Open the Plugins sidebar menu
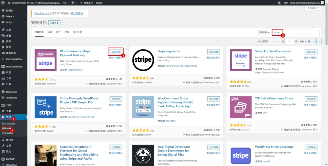Viewport: 328px width, 166px height. click(13, 117)
